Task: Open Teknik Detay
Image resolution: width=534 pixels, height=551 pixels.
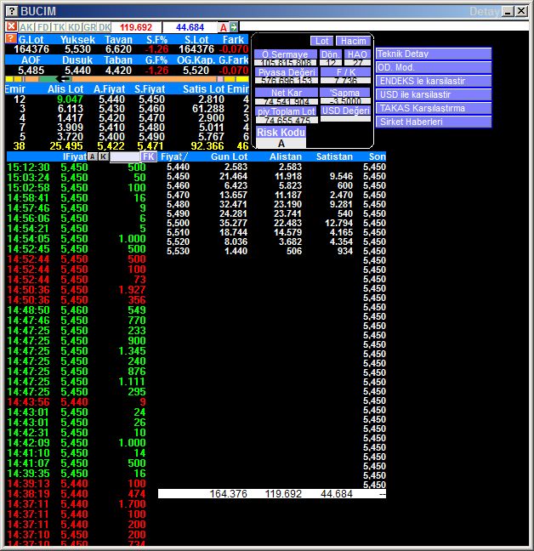Action: pos(433,54)
